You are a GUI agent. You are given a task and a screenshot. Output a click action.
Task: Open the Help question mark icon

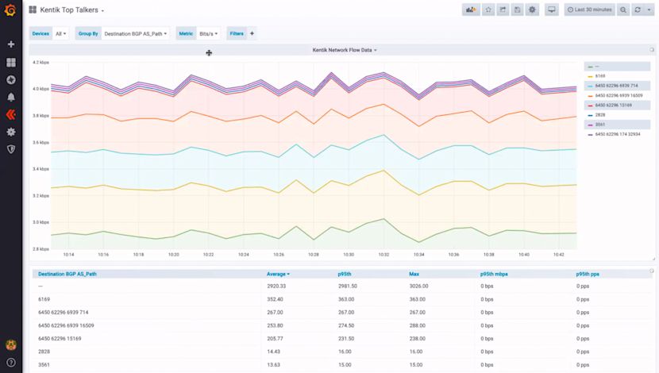coord(11,363)
